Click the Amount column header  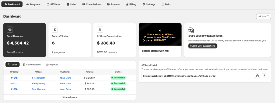click(90, 72)
